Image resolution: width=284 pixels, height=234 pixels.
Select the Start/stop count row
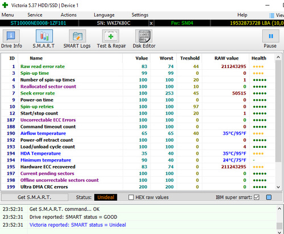coord(138,113)
